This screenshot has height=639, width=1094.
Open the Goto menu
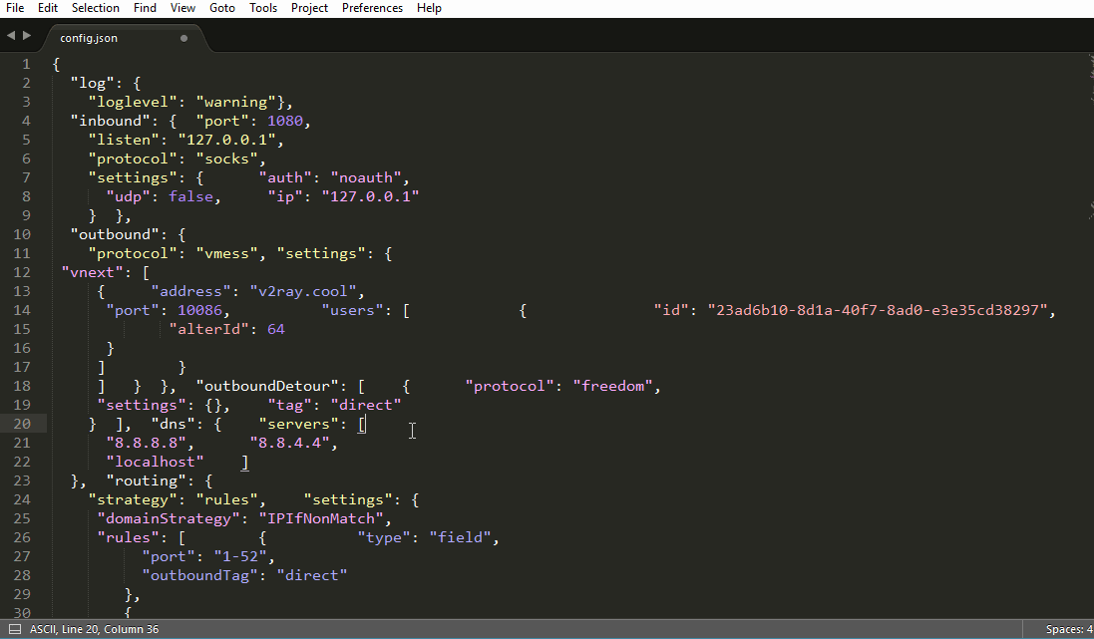coord(222,8)
